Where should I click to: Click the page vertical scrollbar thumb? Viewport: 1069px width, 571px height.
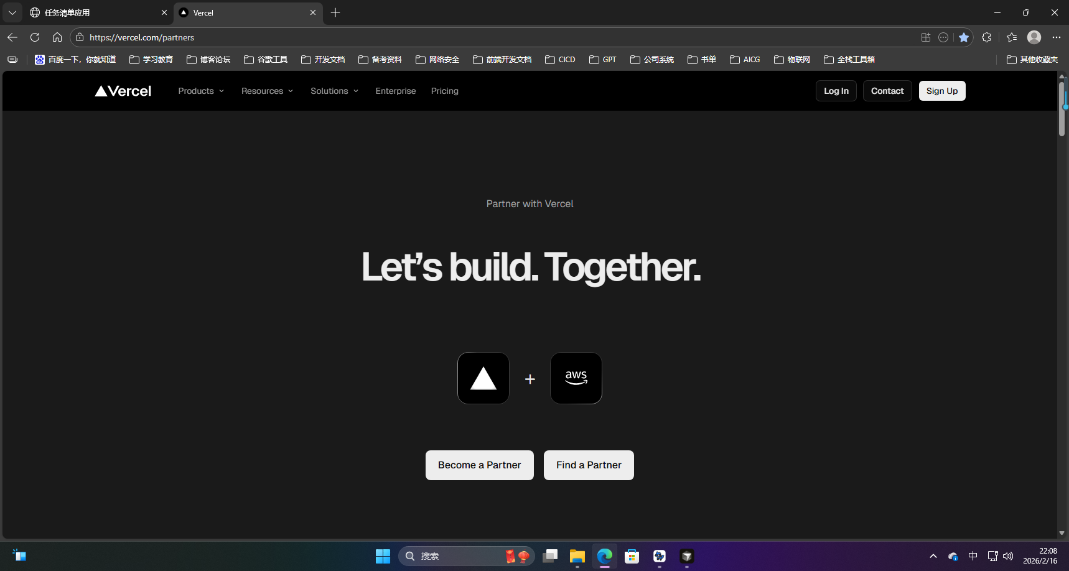point(1062,109)
